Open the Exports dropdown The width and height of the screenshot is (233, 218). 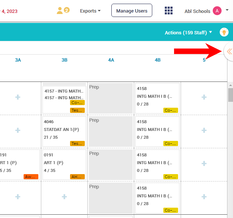pos(90,11)
